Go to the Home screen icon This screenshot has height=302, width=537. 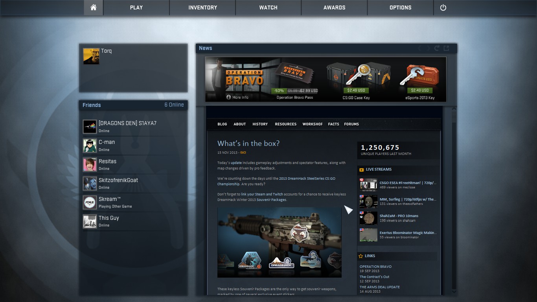click(x=94, y=7)
